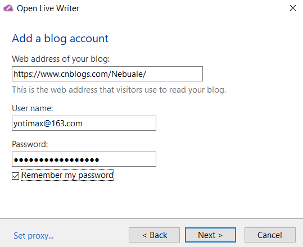This screenshot has height=247, width=303.
Task: Go back with the Back button
Action: point(155,235)
